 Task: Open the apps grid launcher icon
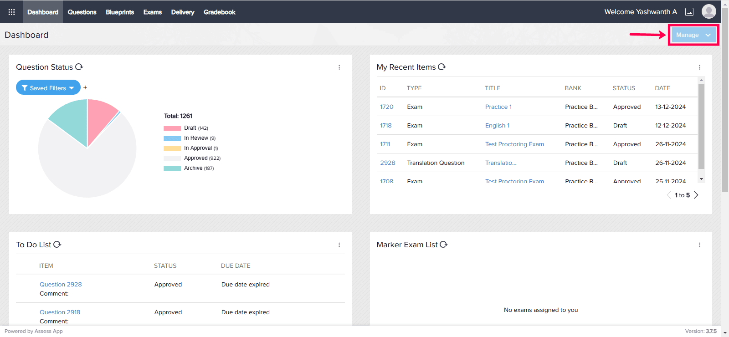11,12
